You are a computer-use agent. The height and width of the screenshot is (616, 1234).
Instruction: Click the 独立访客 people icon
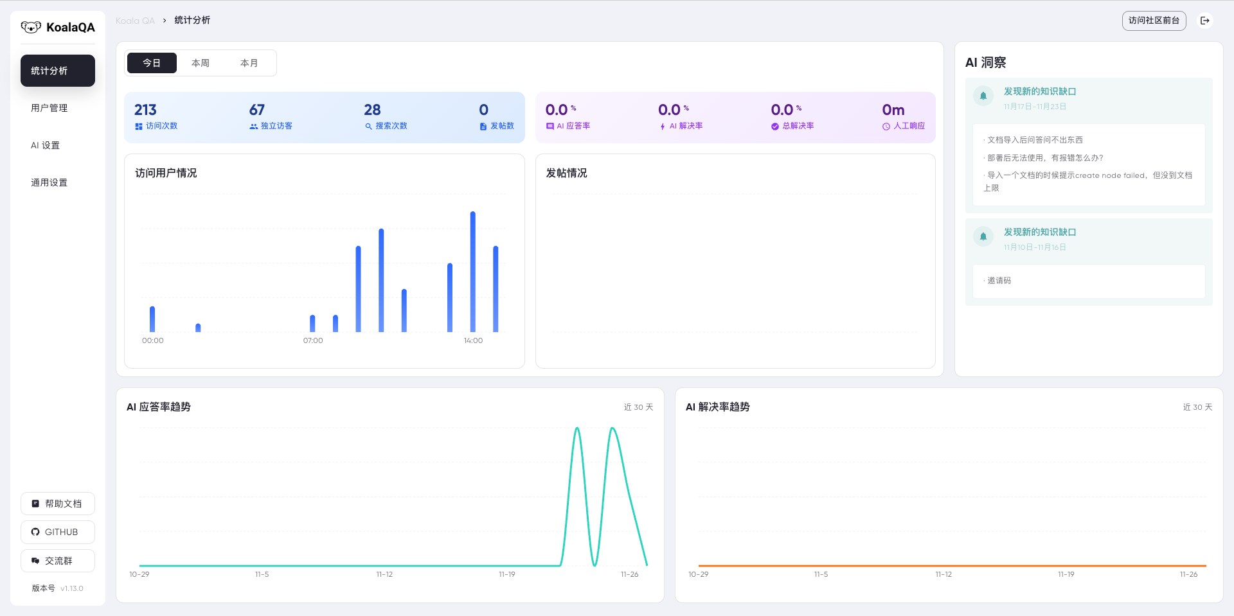click(x=254, y=127)
